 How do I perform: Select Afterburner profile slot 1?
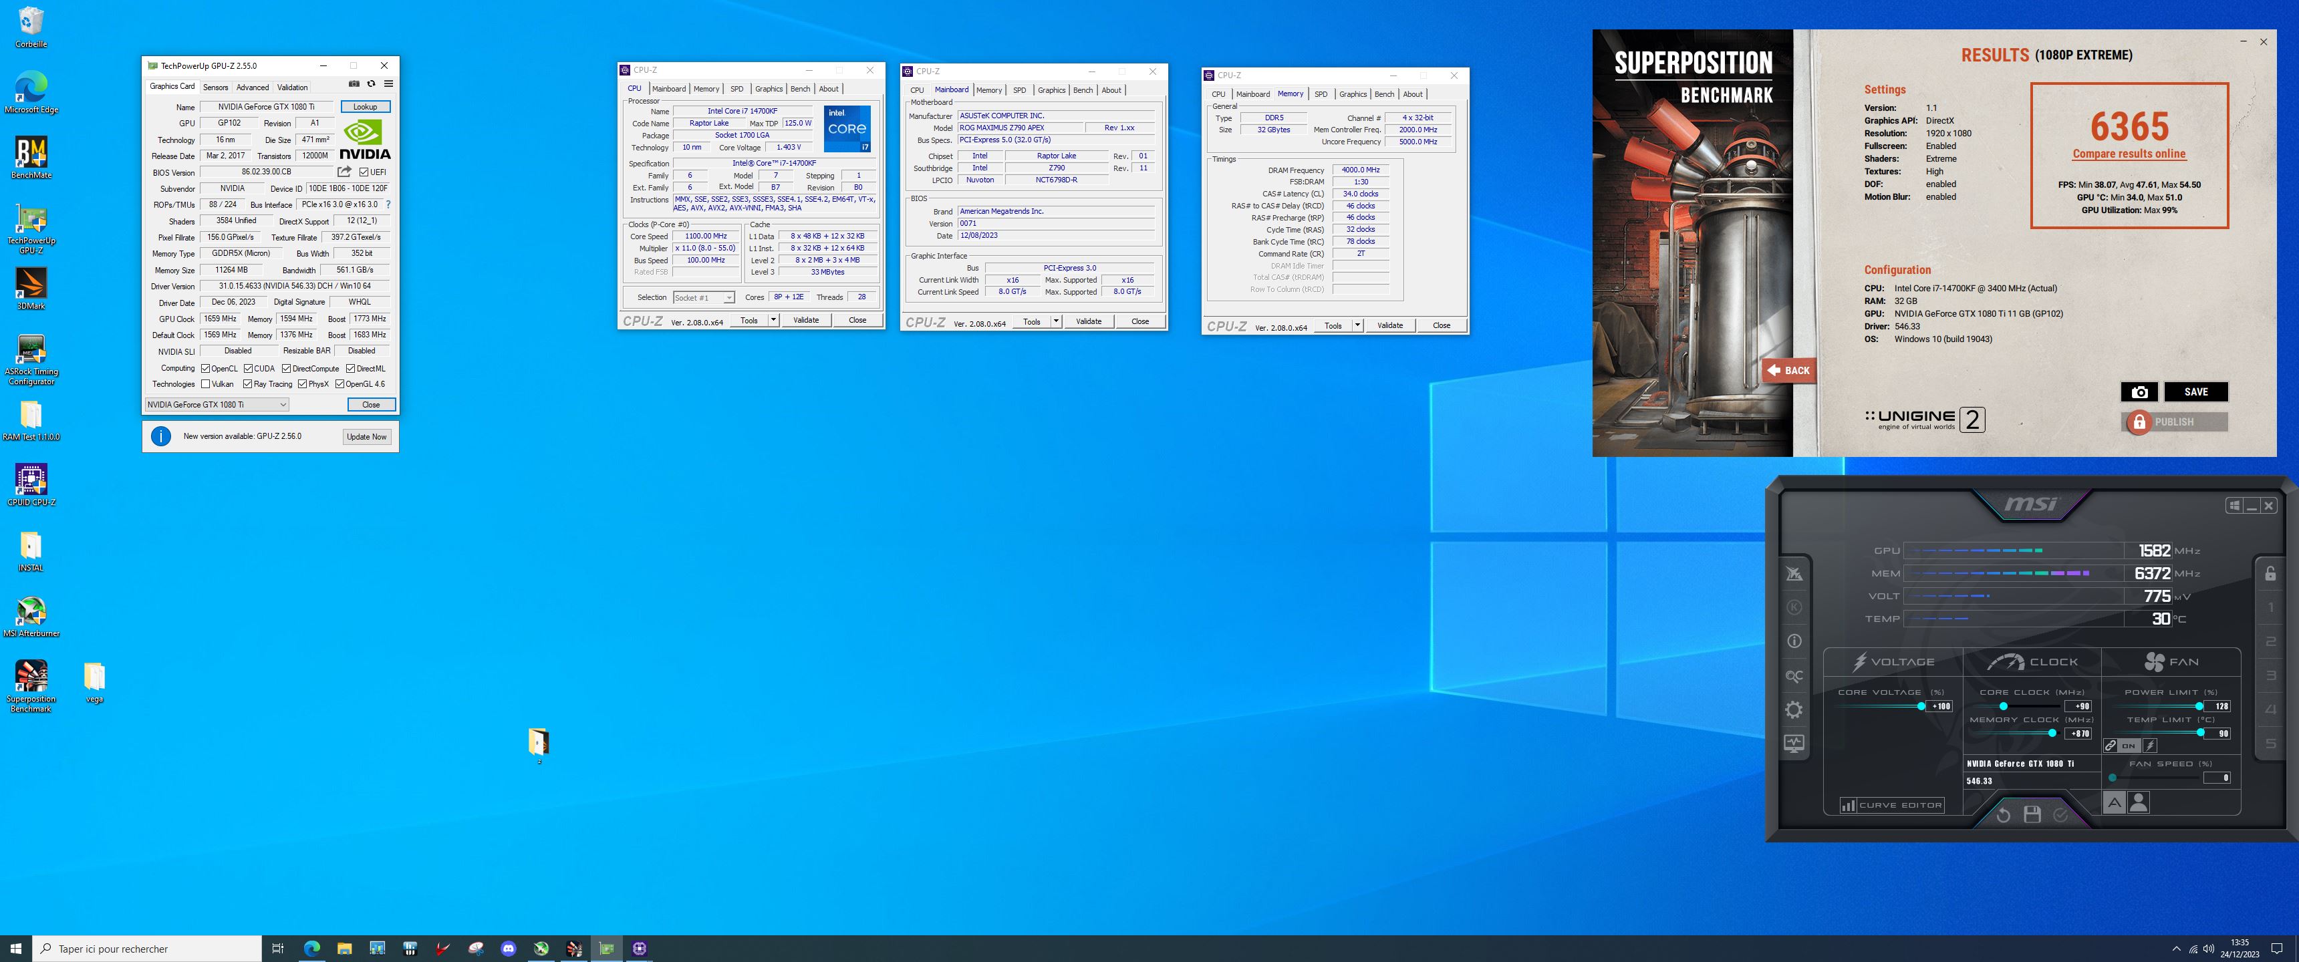coord(2270,608)
